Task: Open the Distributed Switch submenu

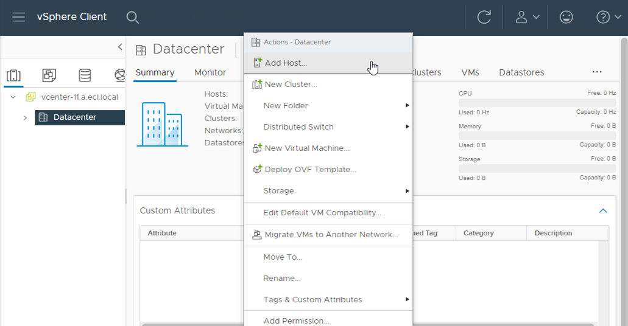Action: coord(298,127)
